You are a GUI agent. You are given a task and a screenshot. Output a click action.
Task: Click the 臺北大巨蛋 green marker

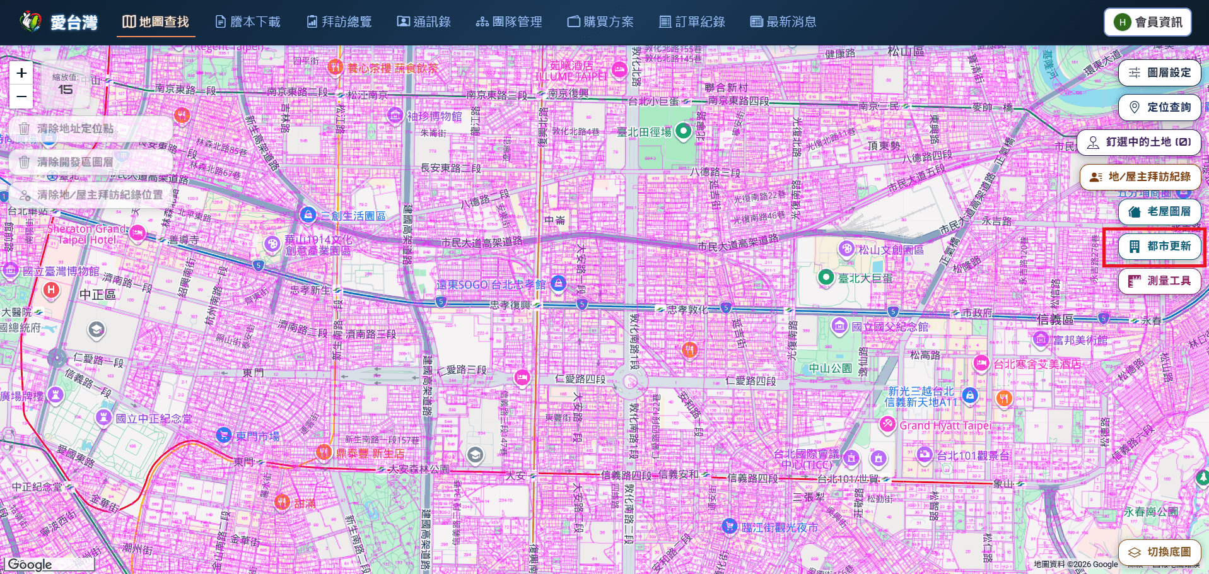pos(826,277)
